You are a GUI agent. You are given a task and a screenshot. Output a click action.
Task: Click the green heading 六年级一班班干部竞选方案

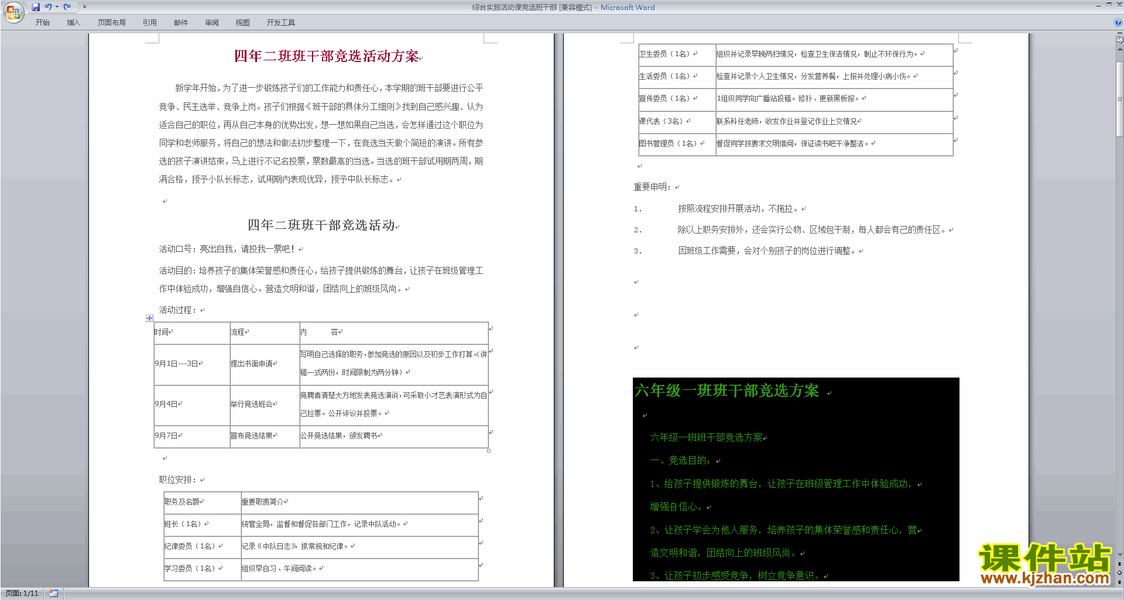(727, 390)
